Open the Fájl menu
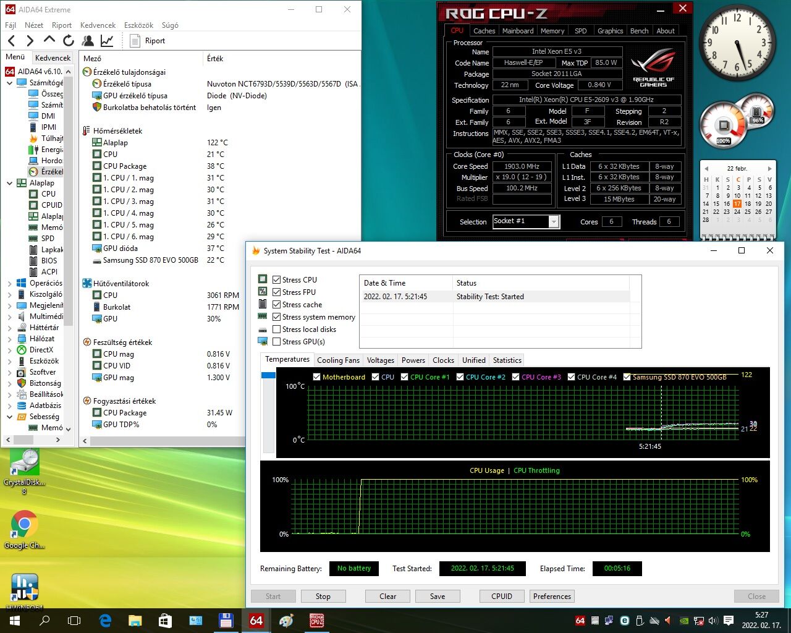 coord(11,25)
